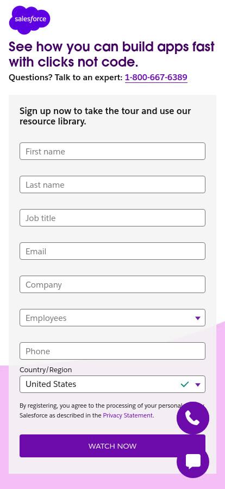Image resolution: width=225 pixels, height=489 pixels.
Task: Click the WATCH NOW button
Action: [x=112, y=446]
